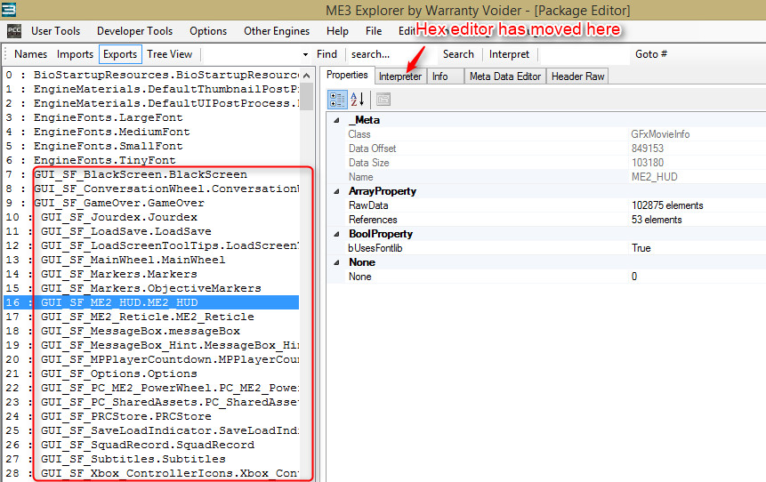Click the Interpret toolbar button

[509, 54]
